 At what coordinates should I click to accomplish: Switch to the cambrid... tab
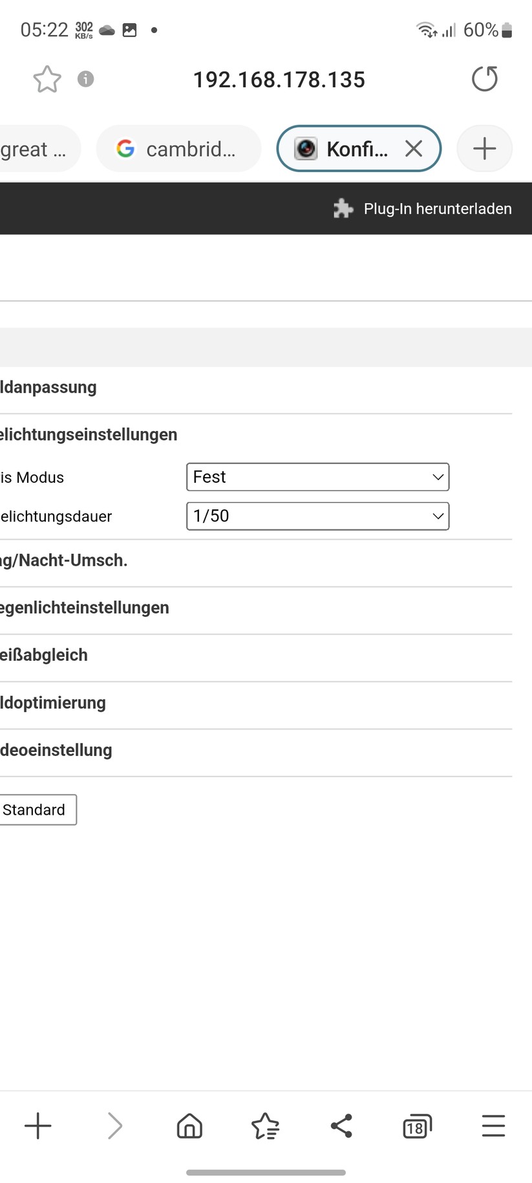[x=178, y=148]
